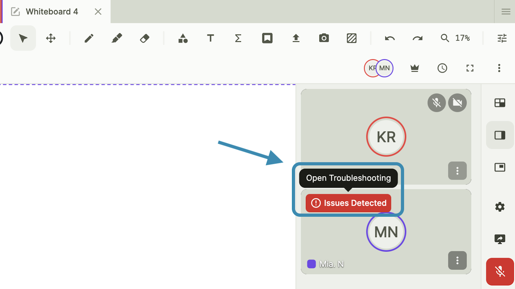Viewport: 515px width, 289px height.
Task: Insert a formula with Sigma tool
Action: coord(238,38)
